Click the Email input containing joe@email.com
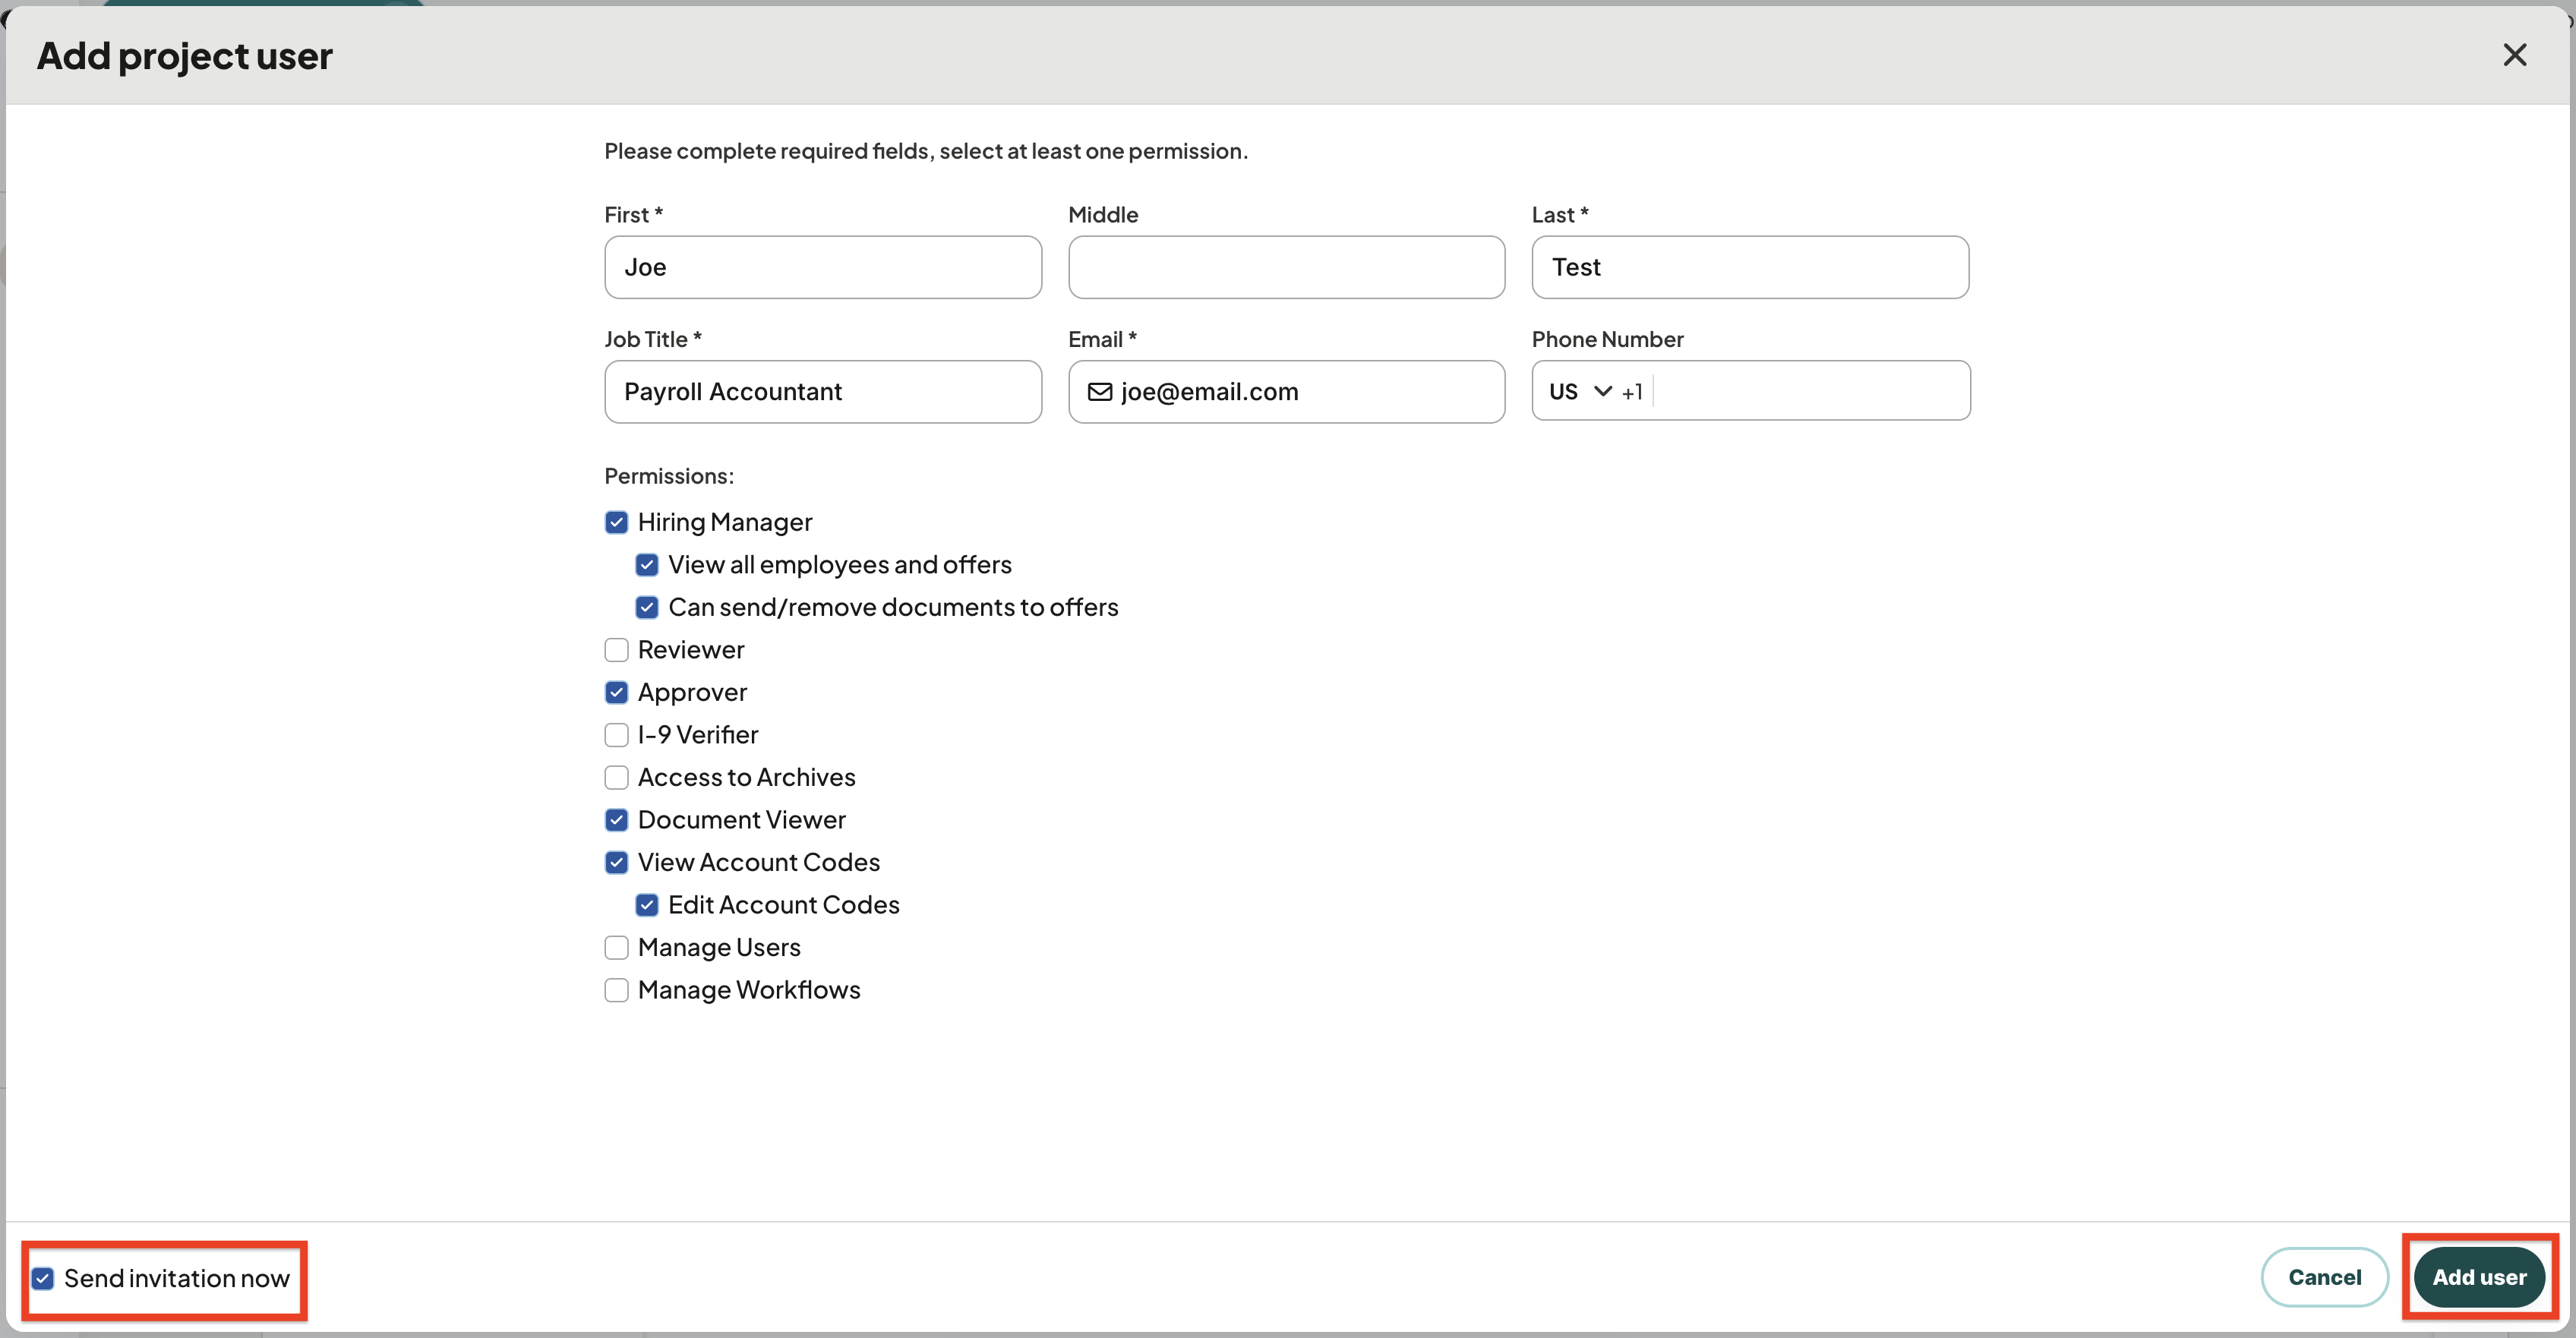Image resolution: width=2576 pixels, height=1338 pixels. coord(1286,392)
